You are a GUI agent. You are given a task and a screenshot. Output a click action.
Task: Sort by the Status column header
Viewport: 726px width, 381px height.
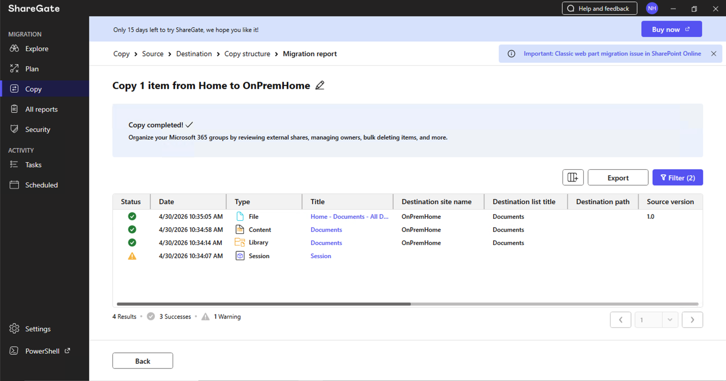tap(131, 202)
